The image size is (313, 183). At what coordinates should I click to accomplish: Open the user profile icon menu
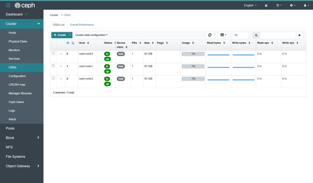click(306, 5)
